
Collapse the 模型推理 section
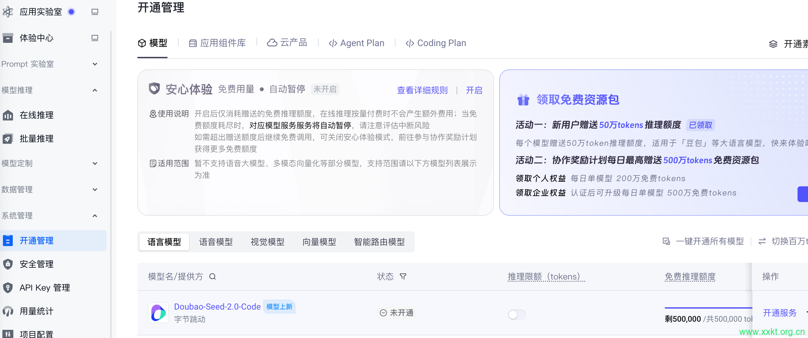click(95, 90)
